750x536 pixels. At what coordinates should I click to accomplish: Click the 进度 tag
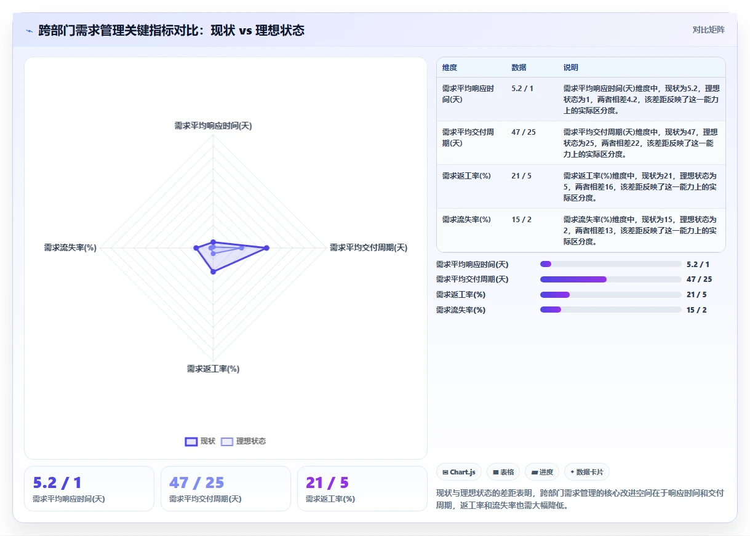[542, 472]
